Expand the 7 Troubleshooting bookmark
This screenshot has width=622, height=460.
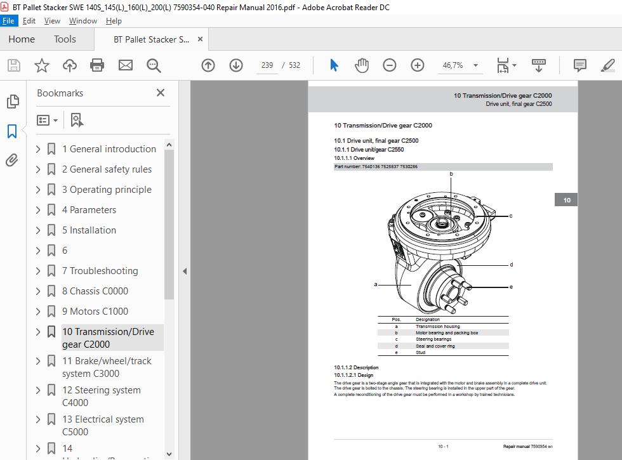pyautogui.click(x=38, y=271)
